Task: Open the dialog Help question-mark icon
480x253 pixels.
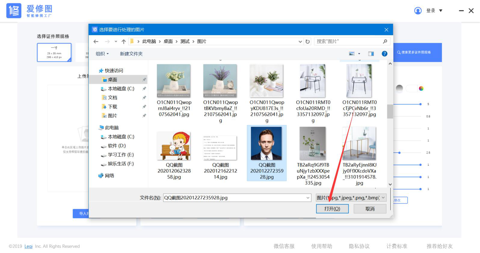Action: click(384, 54)
